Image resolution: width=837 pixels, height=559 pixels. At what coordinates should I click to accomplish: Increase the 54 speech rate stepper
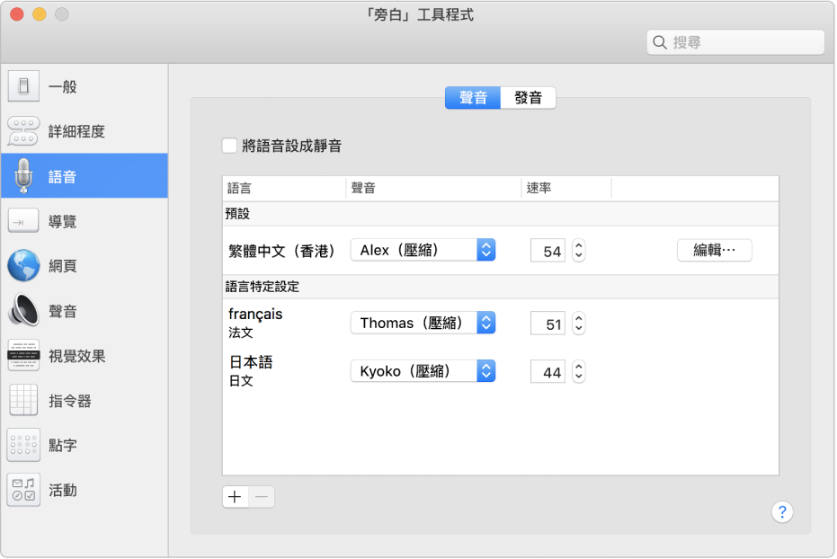(578, 245)
